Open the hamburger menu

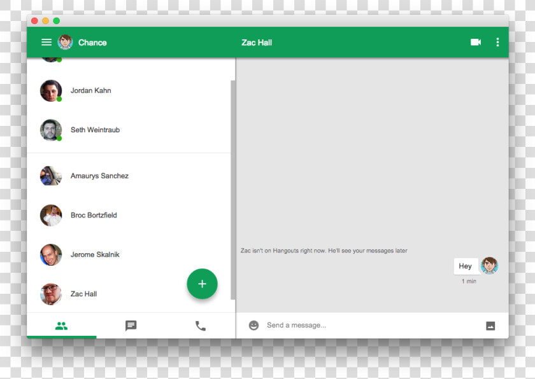[x=46, y=42]
